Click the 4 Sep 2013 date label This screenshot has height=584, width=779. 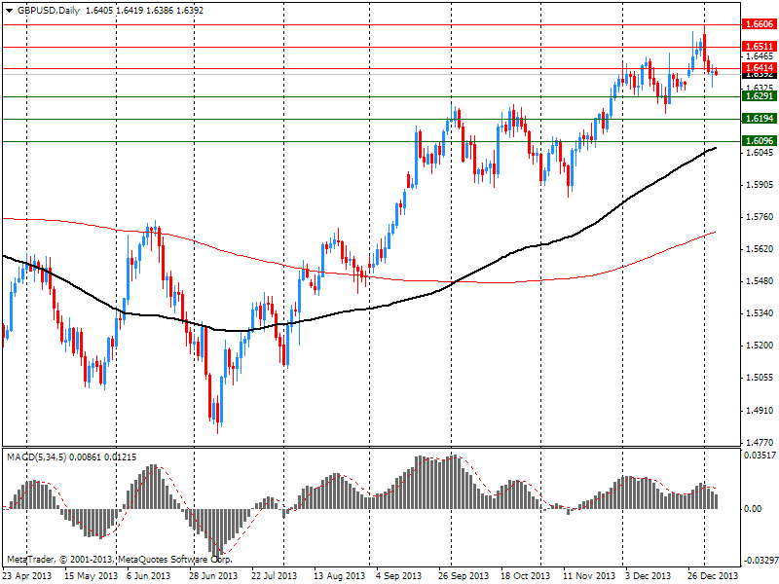pos(399,576)
